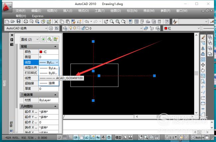The width and height of the screenshot is (216, 142).
Task: Cut selection with the scissors icon
Action: (x=56, y=22)
